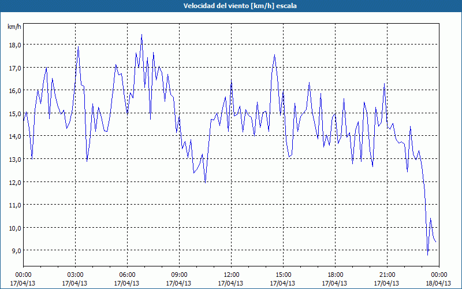
Task: Click the 15:00 time axis label
Action: coord(283,275)
